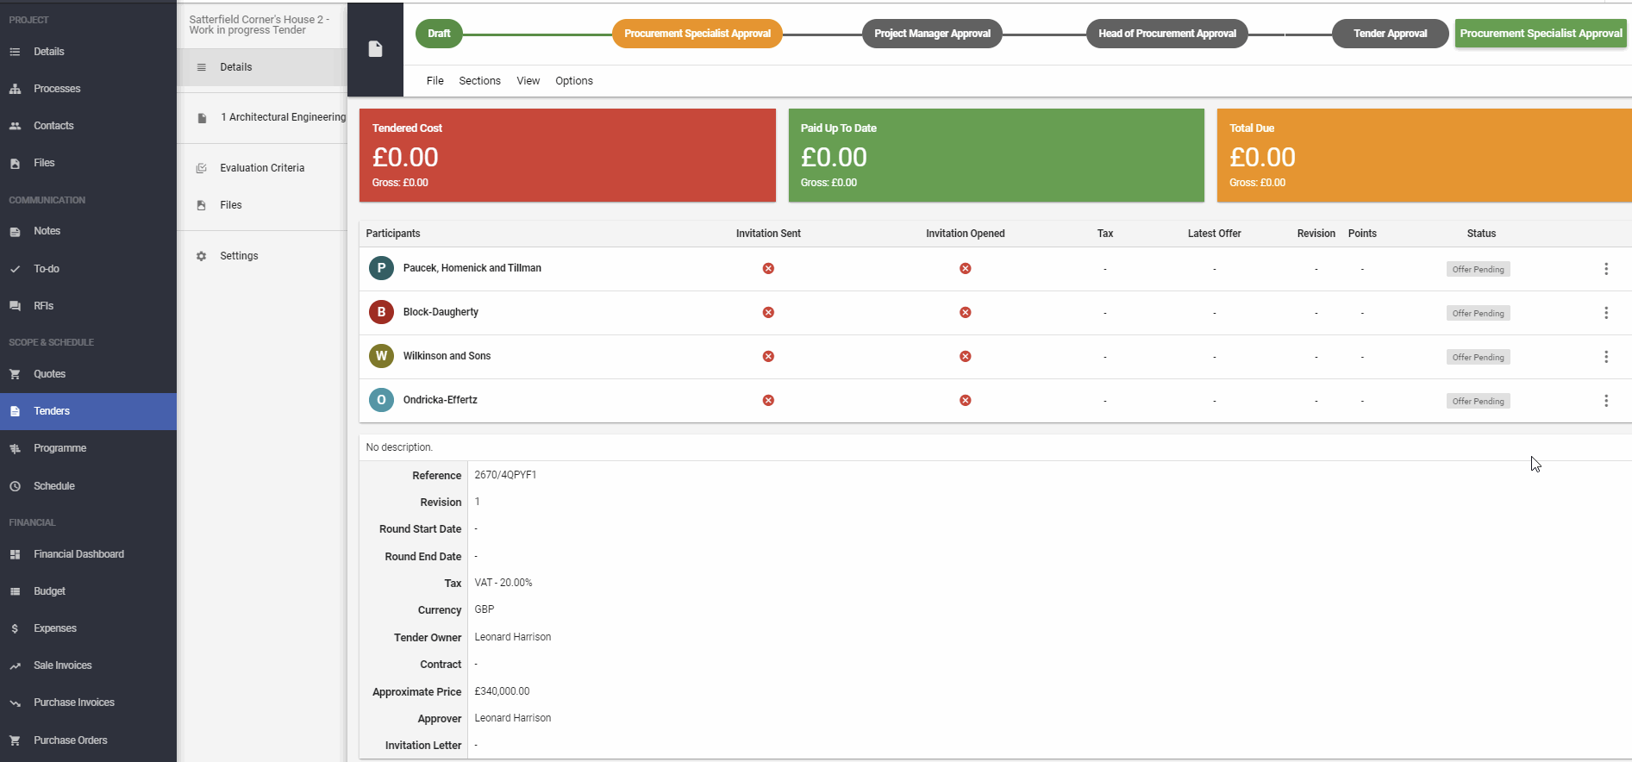Screen dimensions: 1632x762
Task: Click the Evaluation Criteria icon
Action: 201,168
